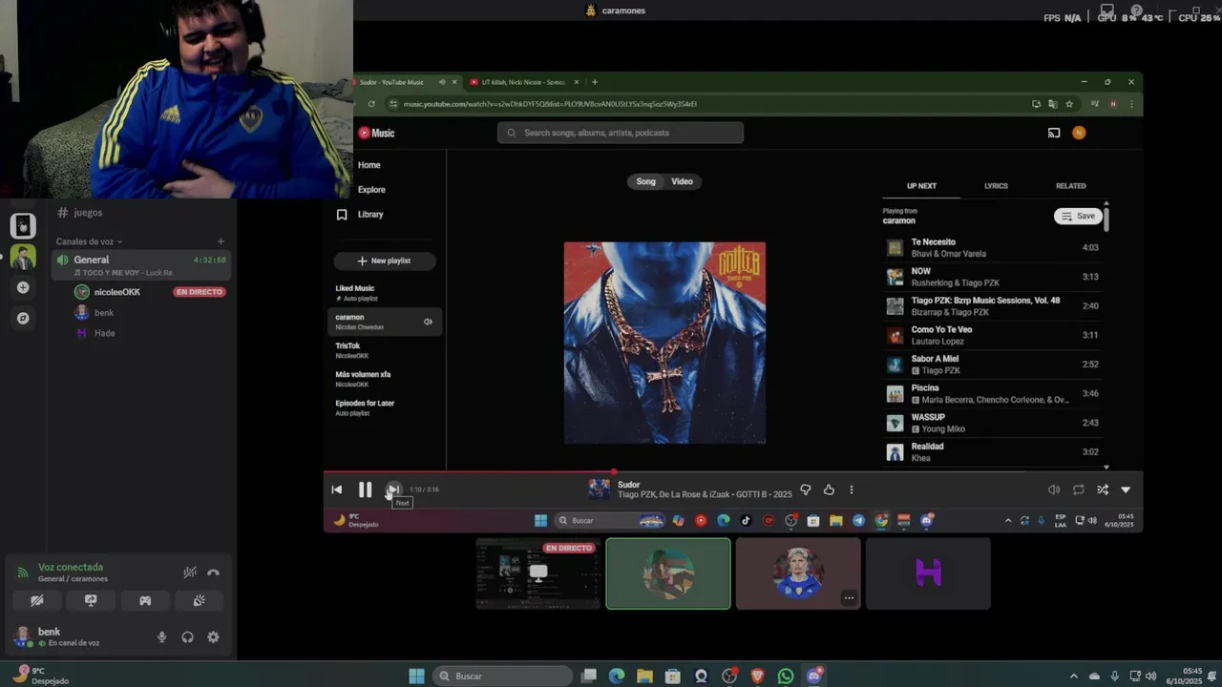Image resolution: width=1222 pixels, height=687 pixels.
Task: Play WASSUP by Young Miko
Action: point(992,423)
